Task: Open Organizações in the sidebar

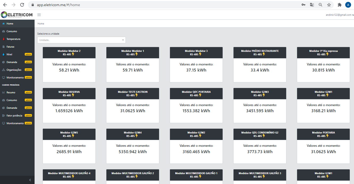Action: pos(17,70)
